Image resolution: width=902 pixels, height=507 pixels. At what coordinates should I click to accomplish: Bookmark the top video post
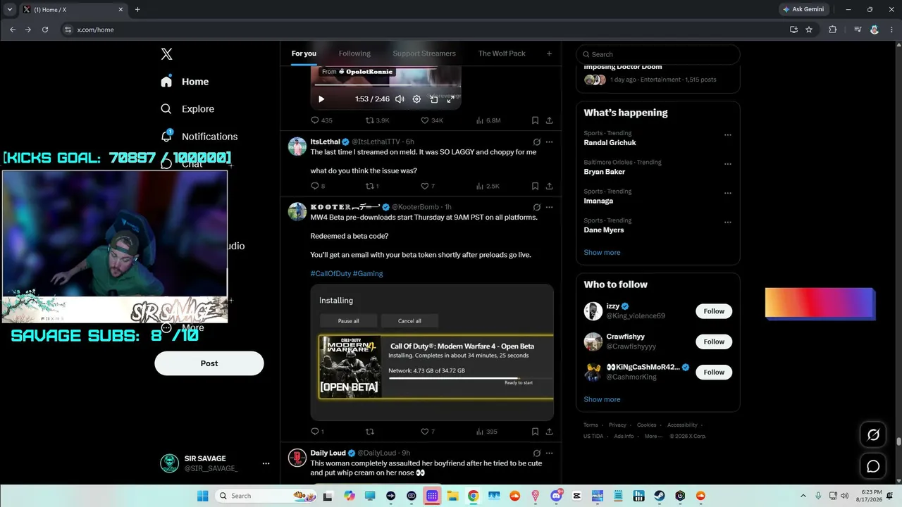point(535,120)
